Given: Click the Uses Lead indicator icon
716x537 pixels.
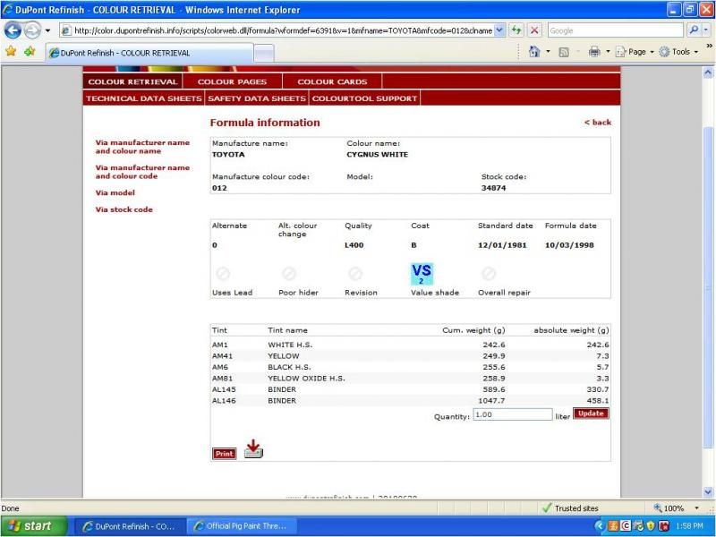Looking at the screenshot, I should 223,274.
